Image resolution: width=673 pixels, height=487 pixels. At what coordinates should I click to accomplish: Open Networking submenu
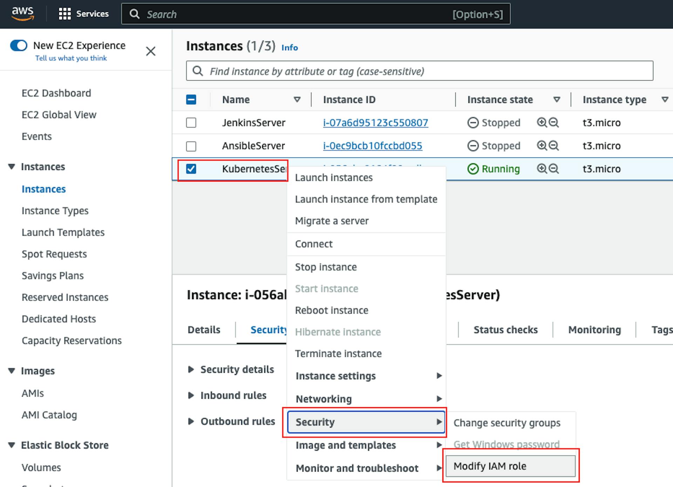coord(366,399)
